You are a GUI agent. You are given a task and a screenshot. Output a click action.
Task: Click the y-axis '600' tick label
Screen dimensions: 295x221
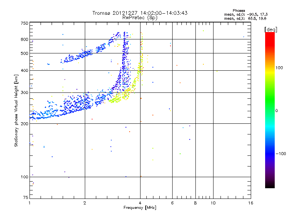(24, 39)
